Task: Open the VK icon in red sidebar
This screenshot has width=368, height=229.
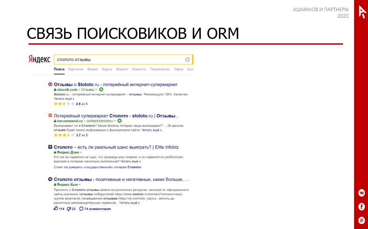Action: click(362, 193)
